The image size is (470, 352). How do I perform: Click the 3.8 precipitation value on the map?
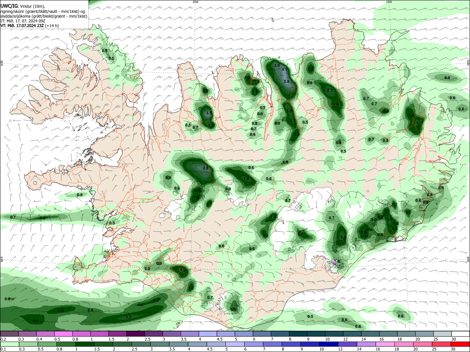(x=287, y=81)
